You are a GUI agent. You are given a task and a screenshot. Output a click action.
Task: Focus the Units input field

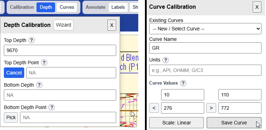tap(205, 70)
